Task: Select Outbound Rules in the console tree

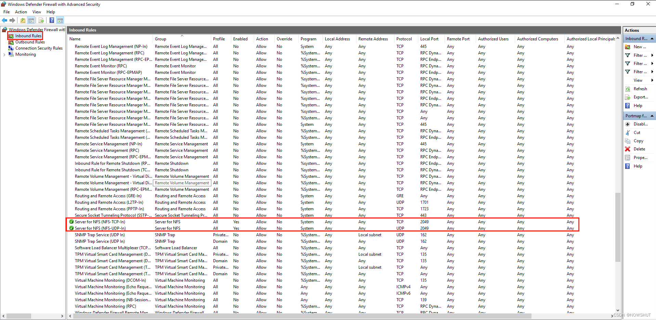Action: 30,42
